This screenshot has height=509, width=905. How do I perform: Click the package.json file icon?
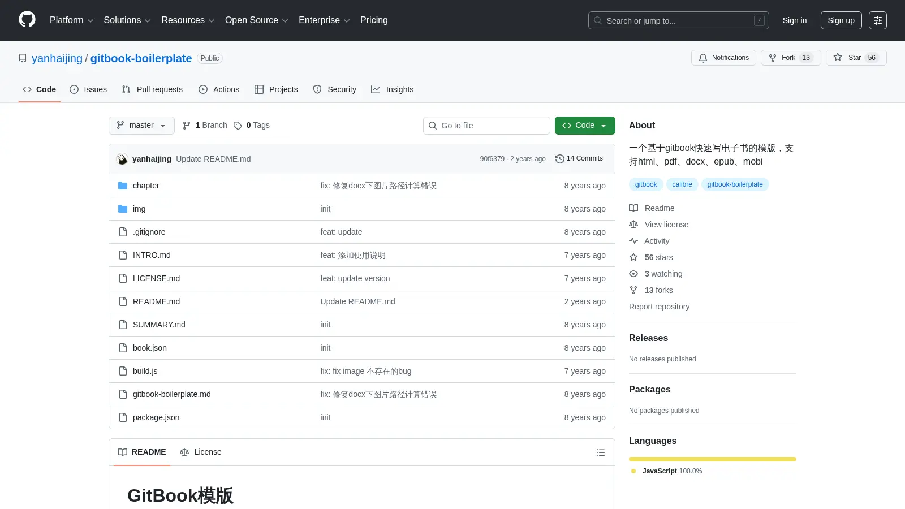[x=123, y=417]
